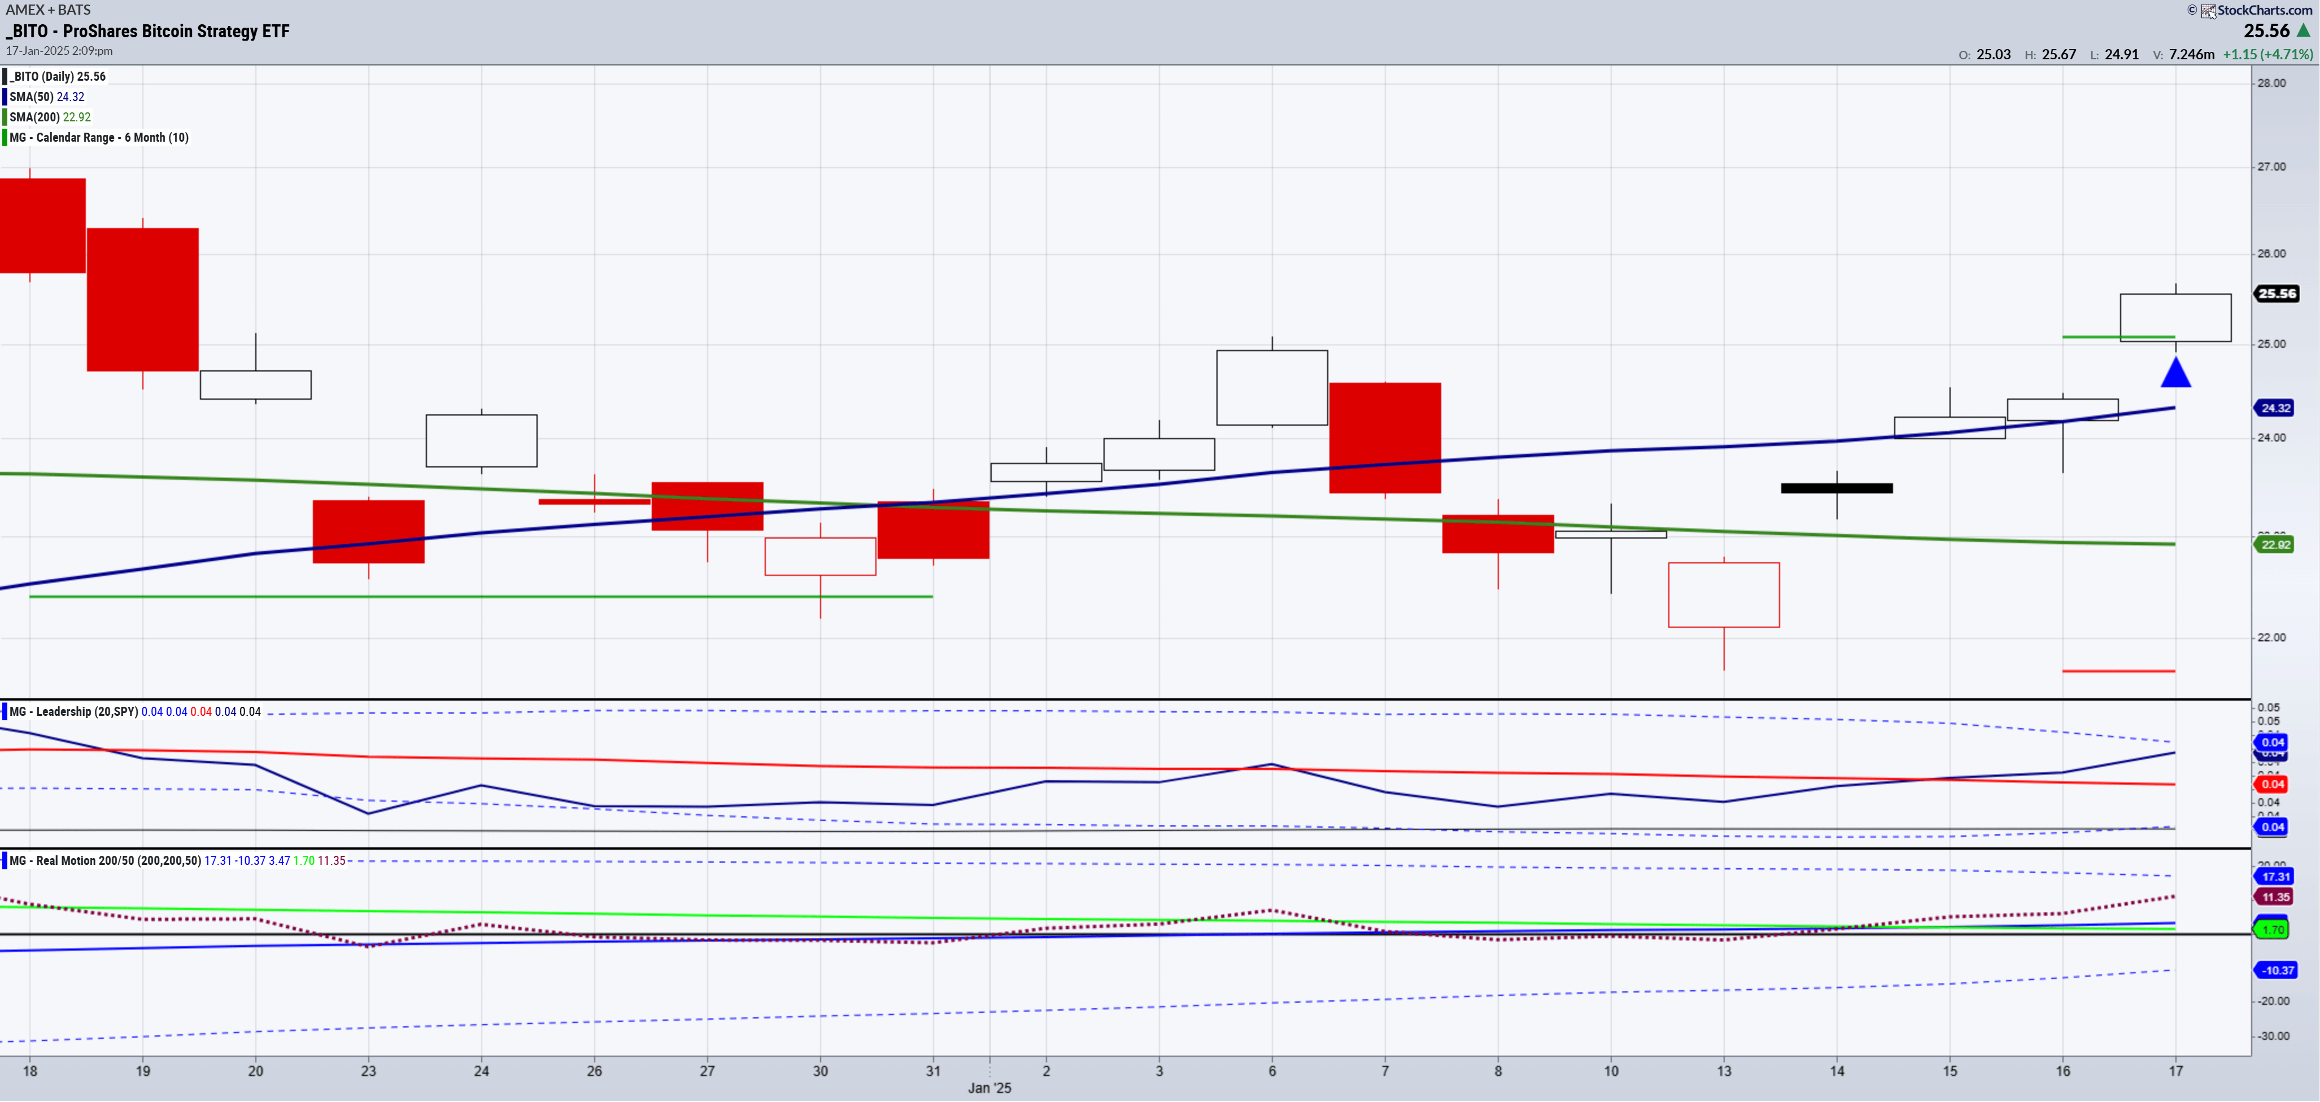Click the red candle on Dec 23
The height and width of the screenshot is (1102, 2320).
coord(368,531)
